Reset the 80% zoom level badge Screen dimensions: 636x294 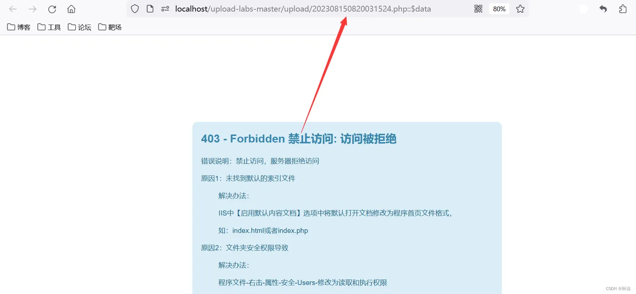tap(499, 9)
